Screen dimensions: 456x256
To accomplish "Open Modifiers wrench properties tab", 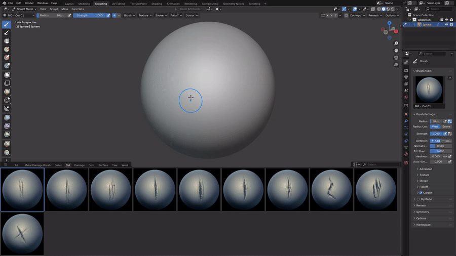I will pyautogui.click(x=406, y=121).
